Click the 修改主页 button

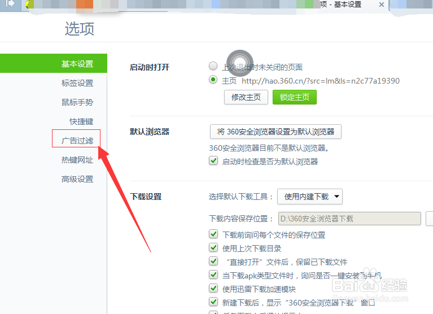(246, 97)
